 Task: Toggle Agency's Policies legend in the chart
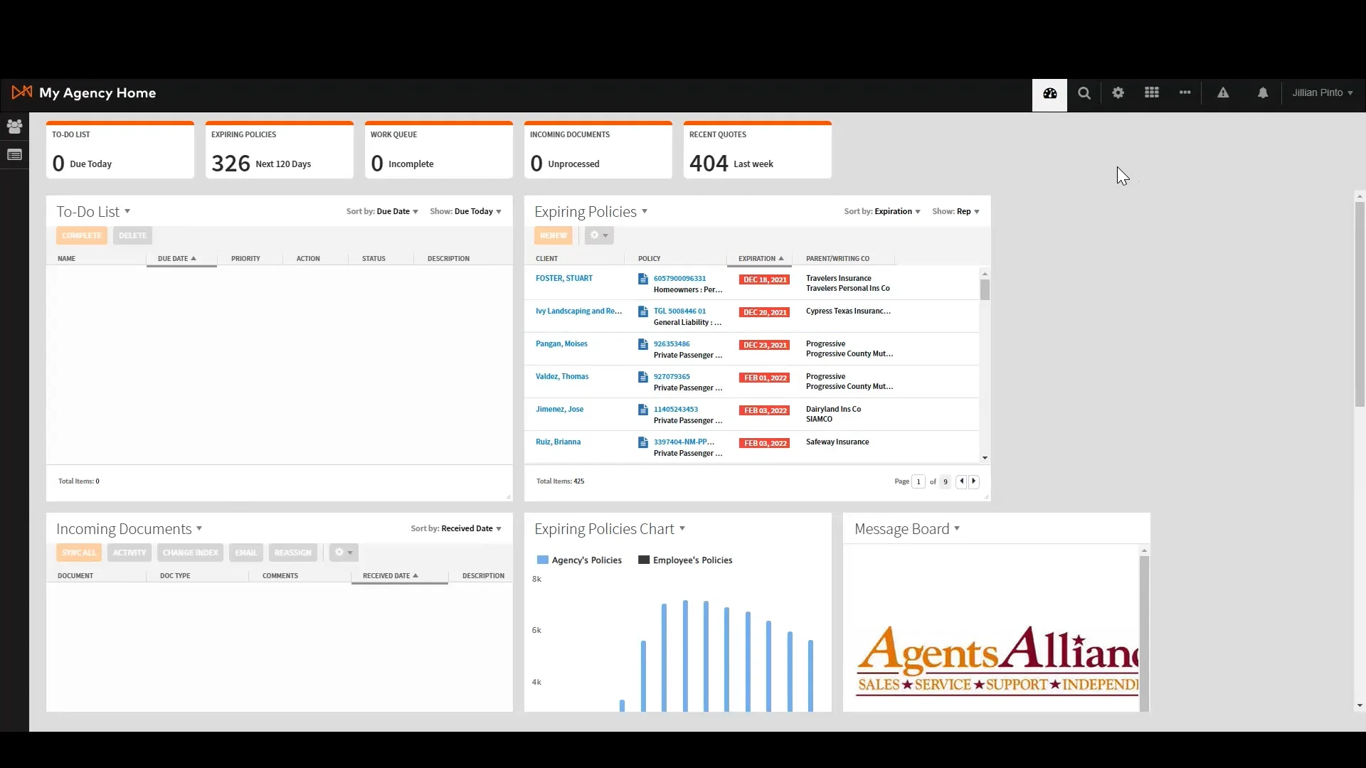[579, 560]
